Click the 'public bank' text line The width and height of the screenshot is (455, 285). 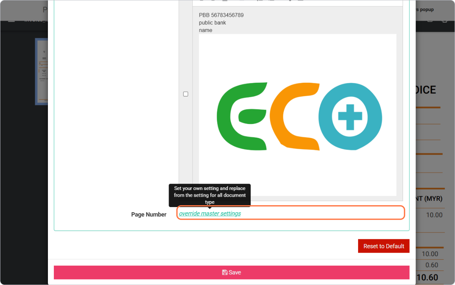[x=212, y=23]
